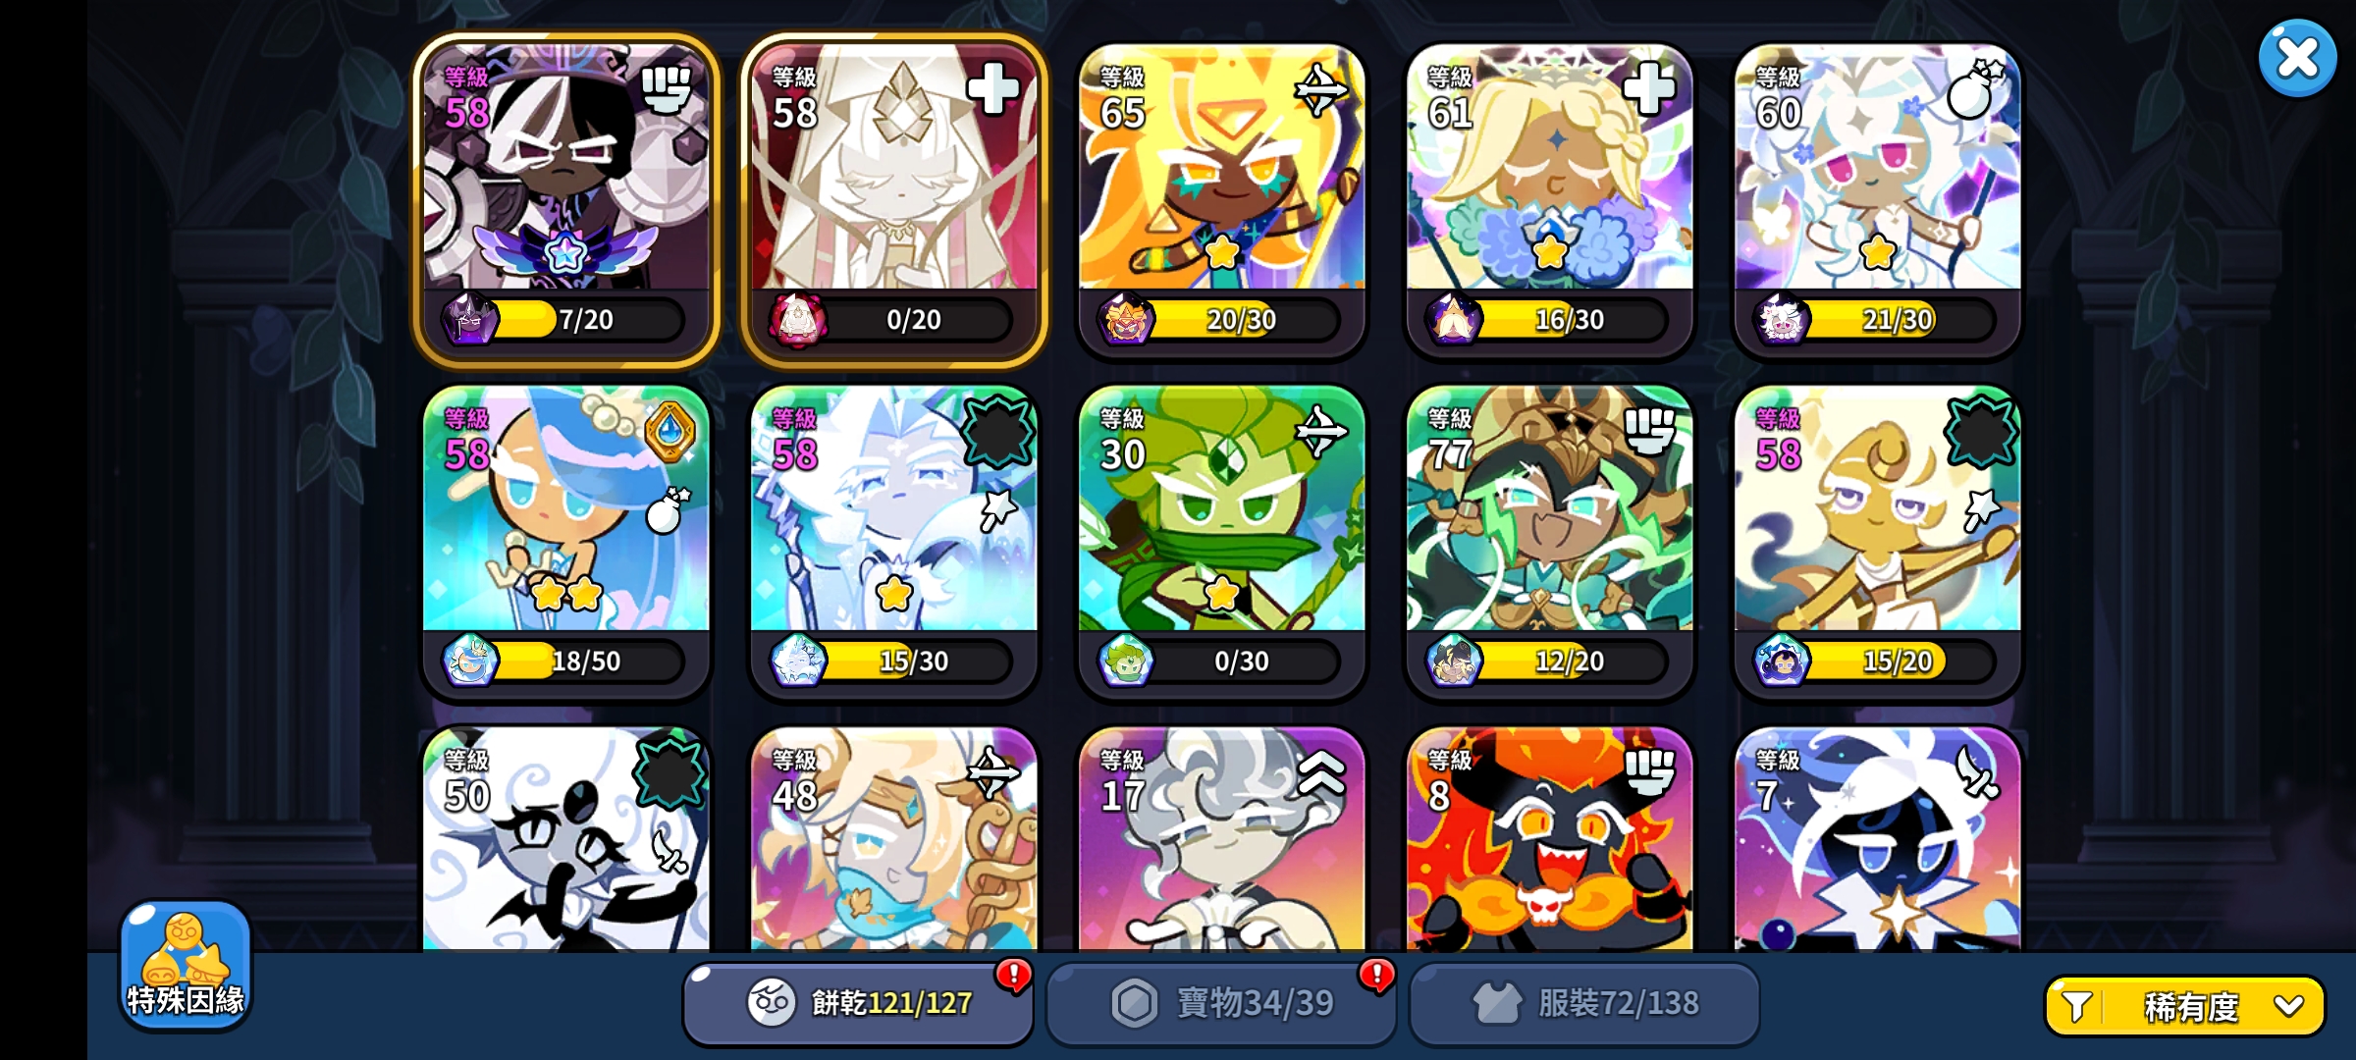
Task: Select the level 58 white-robed cookie card
Action: coord(893,199)
